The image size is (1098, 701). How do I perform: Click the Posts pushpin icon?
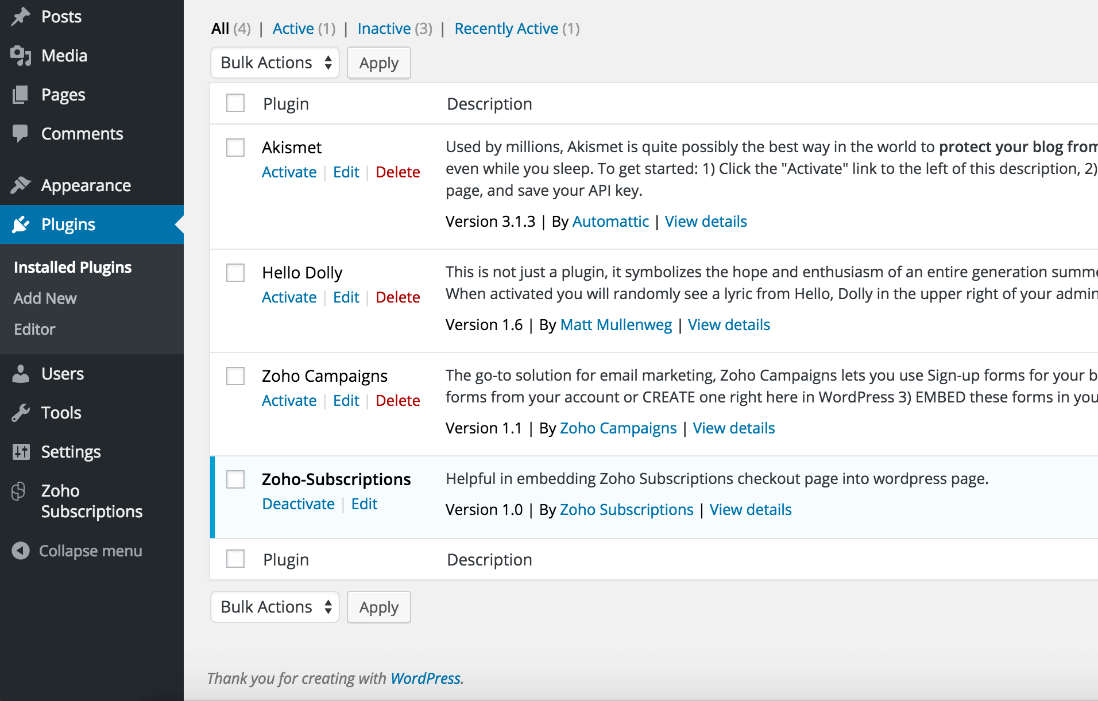point(21,17)
